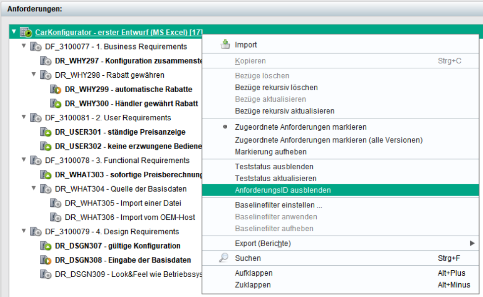Click the icon next to DR_WHAT305

(x=56, y=203)
